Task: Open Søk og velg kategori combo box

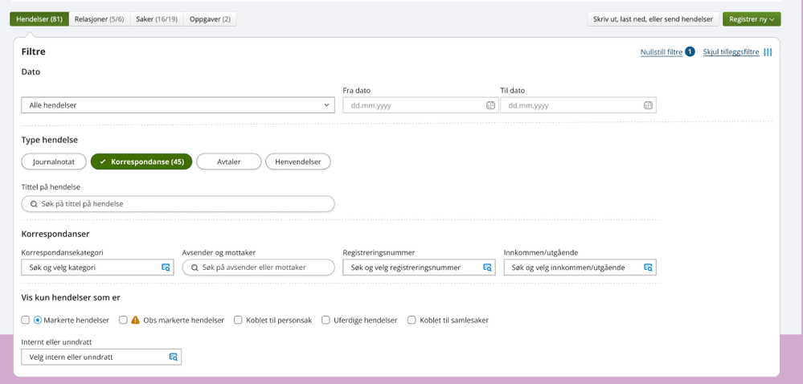Action: click(x=97, y=268)
